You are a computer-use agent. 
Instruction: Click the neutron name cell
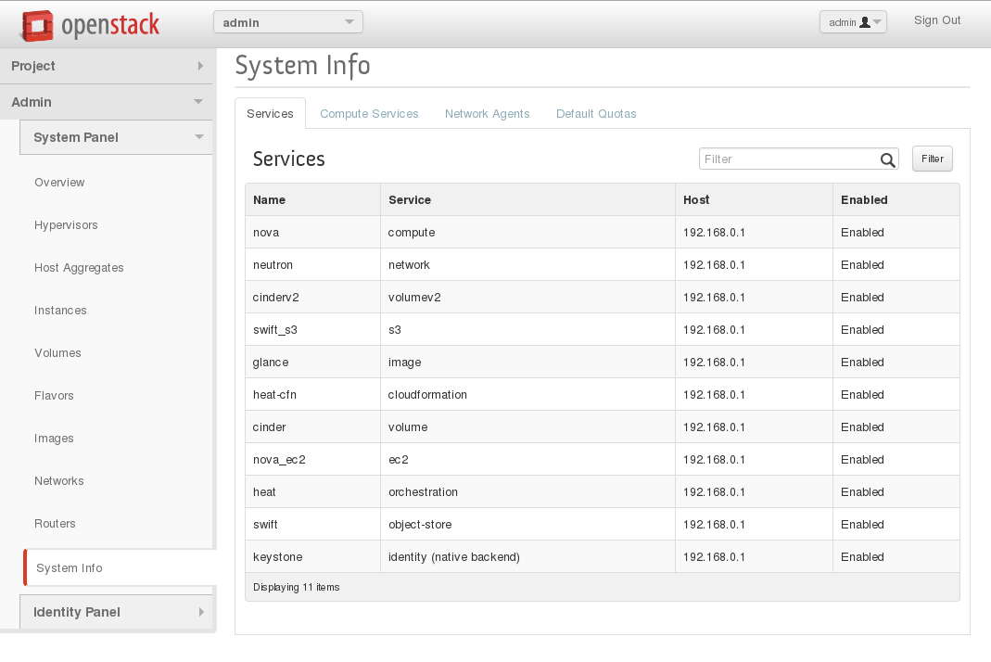[x=312, y=265]
